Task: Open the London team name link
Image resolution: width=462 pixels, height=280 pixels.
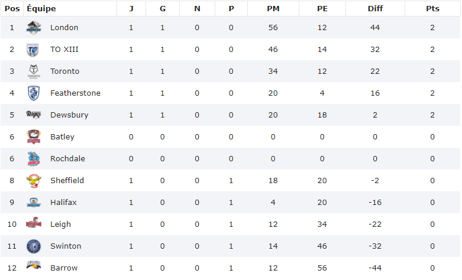Action: click(64, 28)
